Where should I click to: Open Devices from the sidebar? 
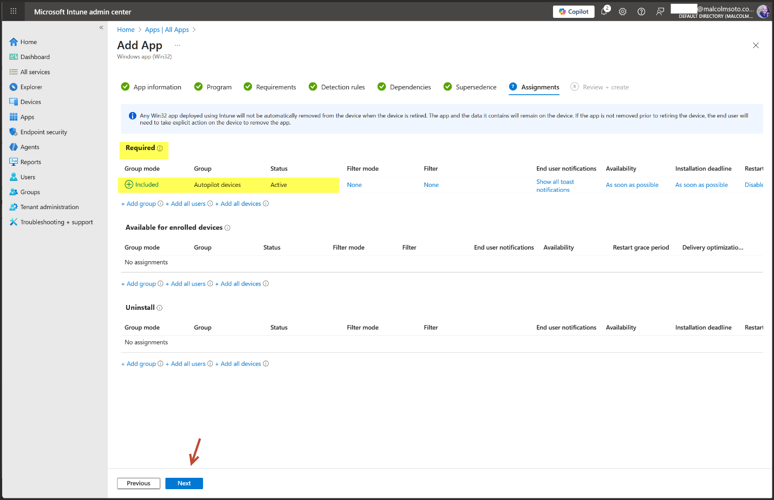[30, 102]
